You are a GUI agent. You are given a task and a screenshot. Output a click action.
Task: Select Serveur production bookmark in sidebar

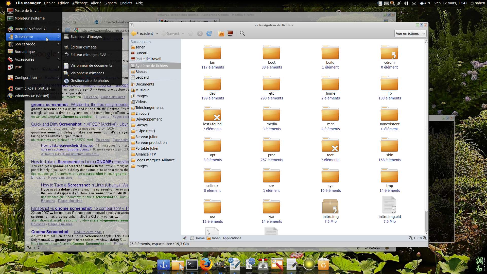[155, 143]
